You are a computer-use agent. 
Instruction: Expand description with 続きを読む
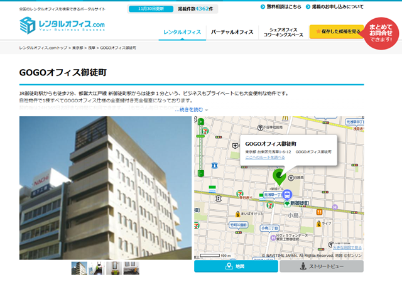pyautogui.click(x=190, y=110)
